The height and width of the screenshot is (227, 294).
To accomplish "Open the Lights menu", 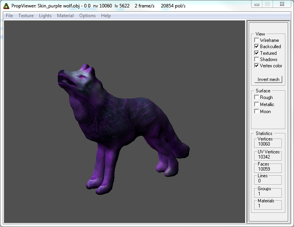I will click(45, 16).
